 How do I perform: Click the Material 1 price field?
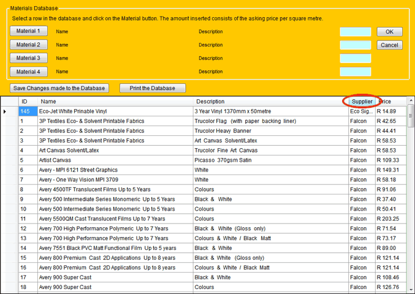click(x=356, y=32)
